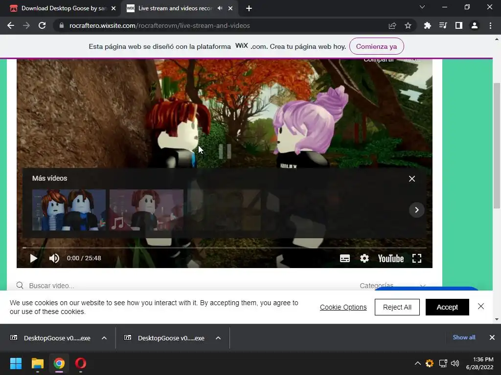The width and height of the screenshot is (501, 375).
Task: Expand first DesktopGoose download options
Action: coord(104,338)
